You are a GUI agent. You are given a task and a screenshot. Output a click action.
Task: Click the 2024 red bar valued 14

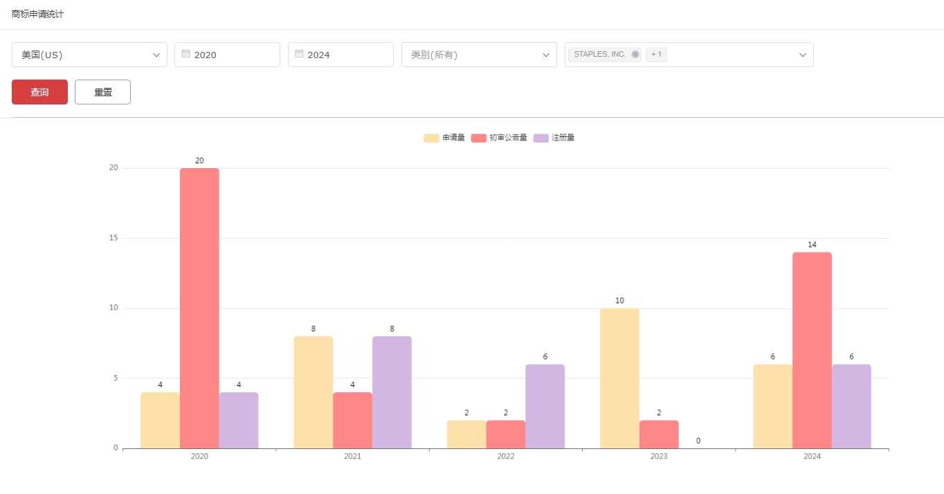pos(812,350)
